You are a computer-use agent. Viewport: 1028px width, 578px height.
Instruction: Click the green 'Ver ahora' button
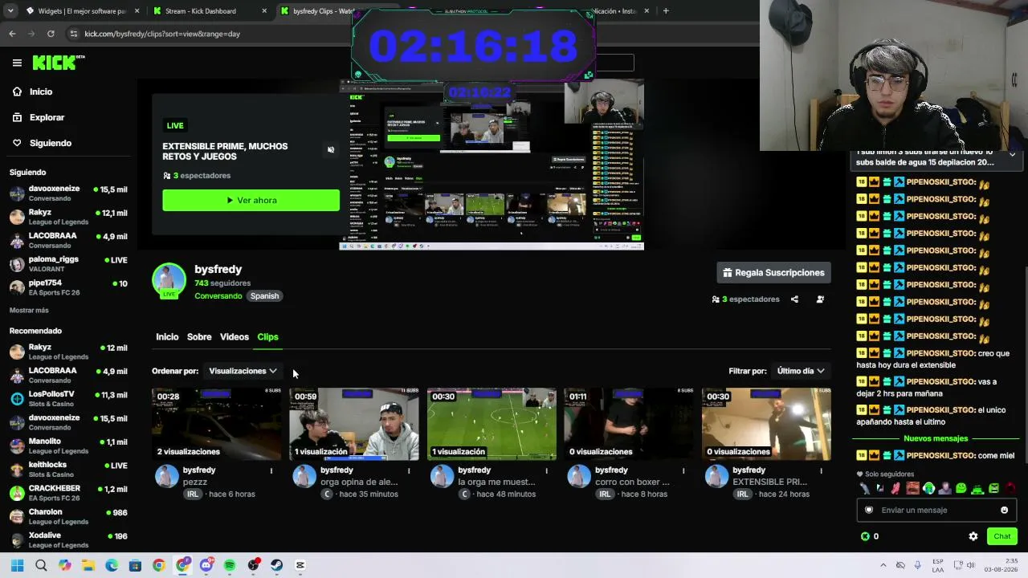(x=251, y=200)
